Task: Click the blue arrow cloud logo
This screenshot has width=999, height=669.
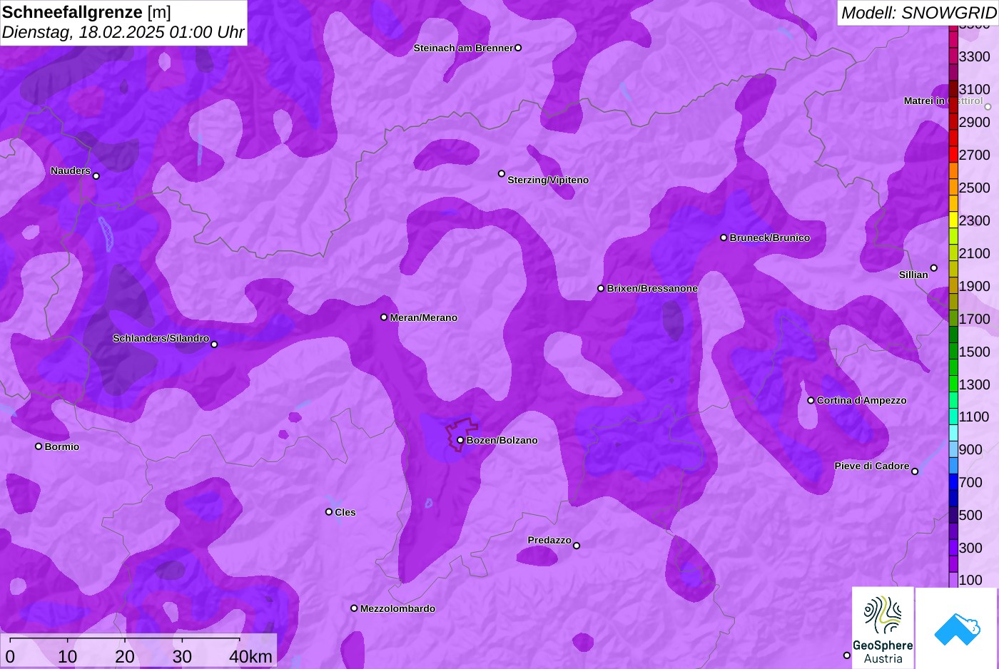Action: pos(956,630)
